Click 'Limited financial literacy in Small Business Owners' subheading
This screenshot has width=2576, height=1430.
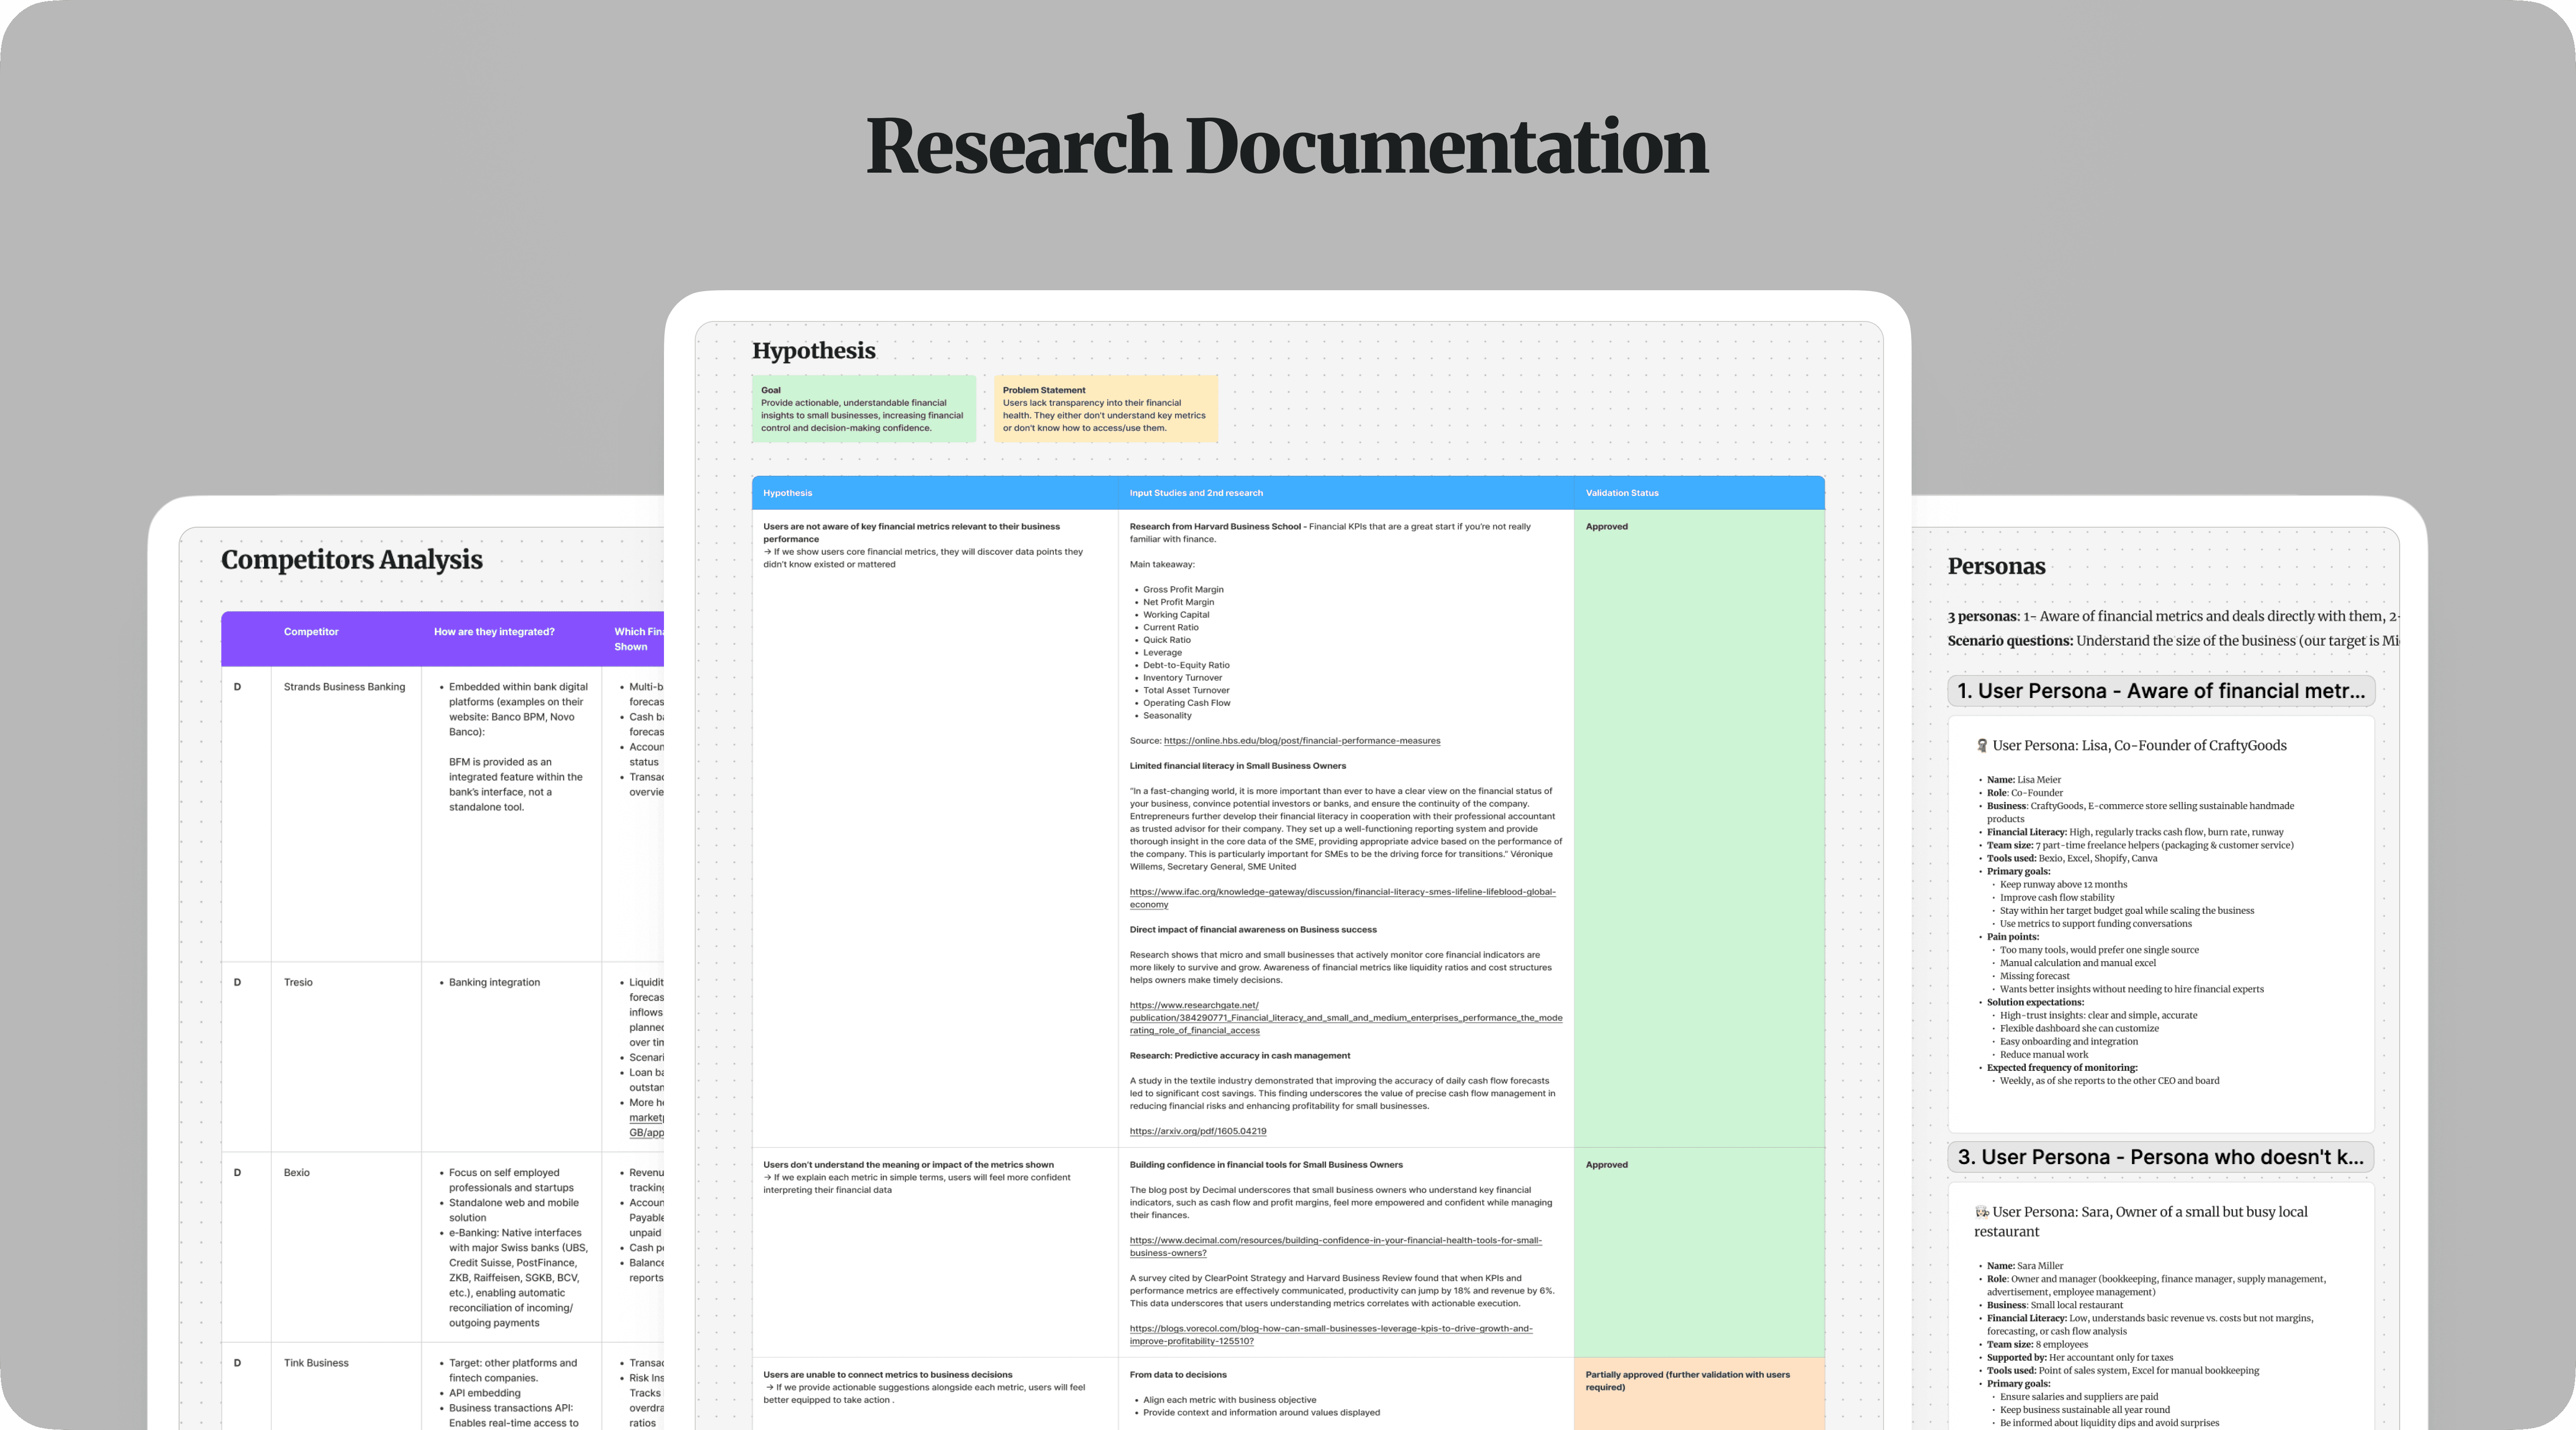pyautogui.click(x=1237, y=766)
